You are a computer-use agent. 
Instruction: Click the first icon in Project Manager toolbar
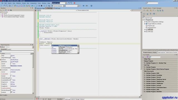click(x=144, y=11)
